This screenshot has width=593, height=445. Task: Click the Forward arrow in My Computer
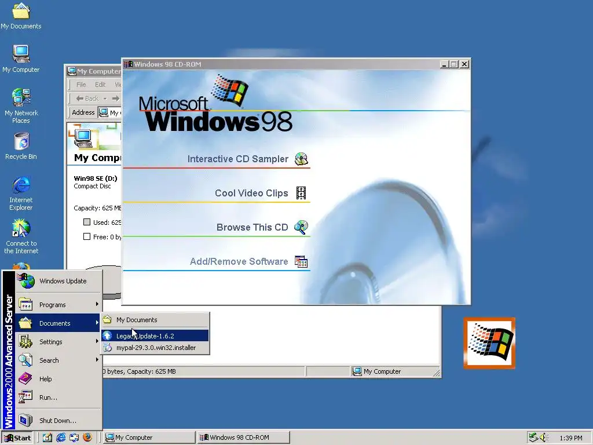(116, 99)
